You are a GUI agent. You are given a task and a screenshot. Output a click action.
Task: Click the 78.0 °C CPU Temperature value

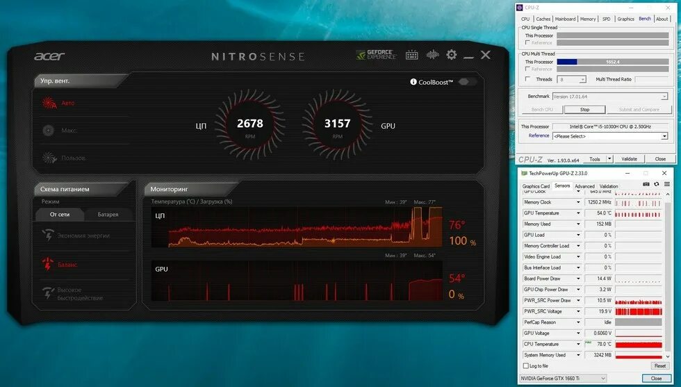[x=598, y=344]
